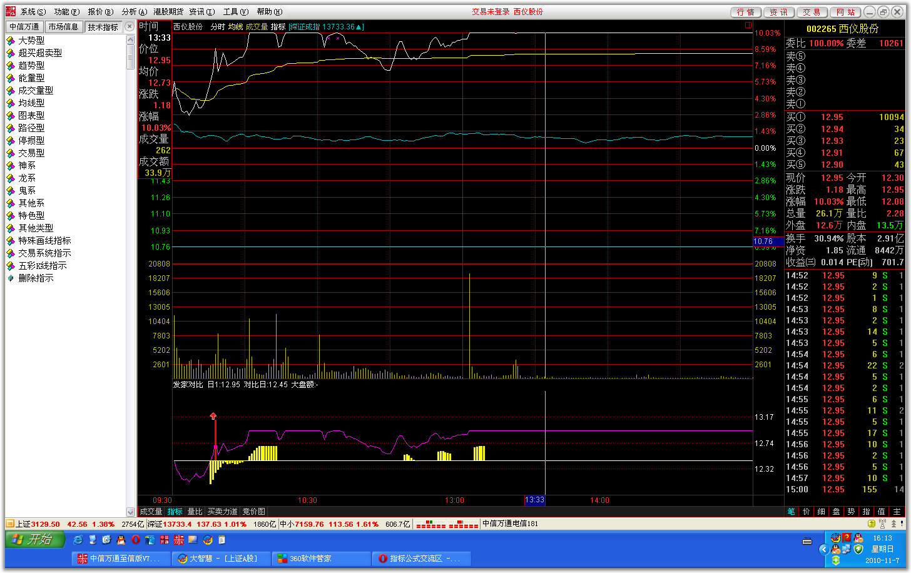The height and width of the screenshot is (573, 911).
Task: Expand the 交易系统指示 tree node
Action: [44, 253]
